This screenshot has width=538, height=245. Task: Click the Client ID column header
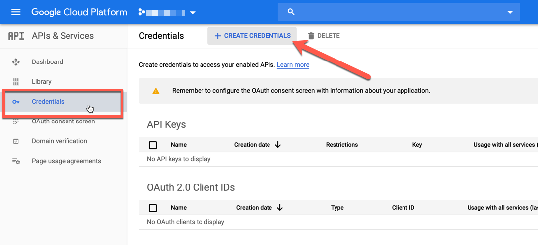click(403, 208)
